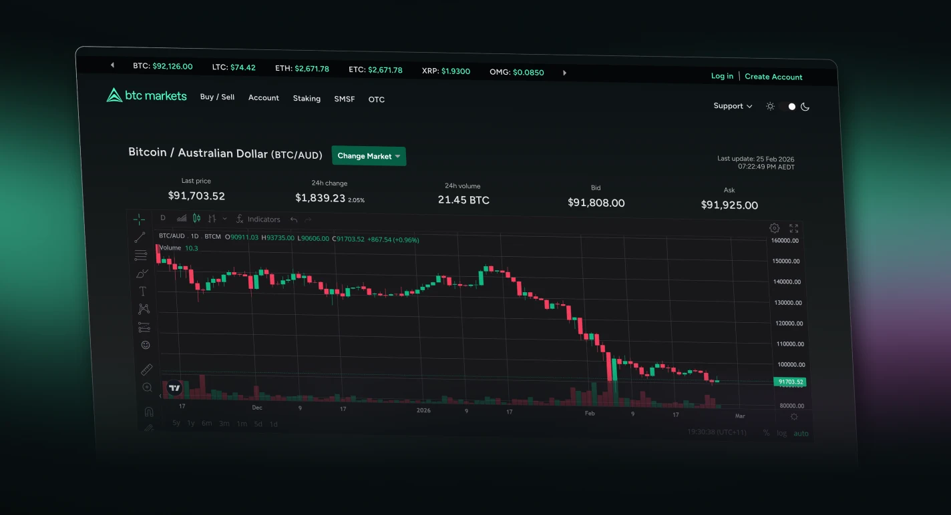Select the candlestick chart style
The height and width of the screenshot is (515, 951).
pyautogui.click(x=196, y=218)
